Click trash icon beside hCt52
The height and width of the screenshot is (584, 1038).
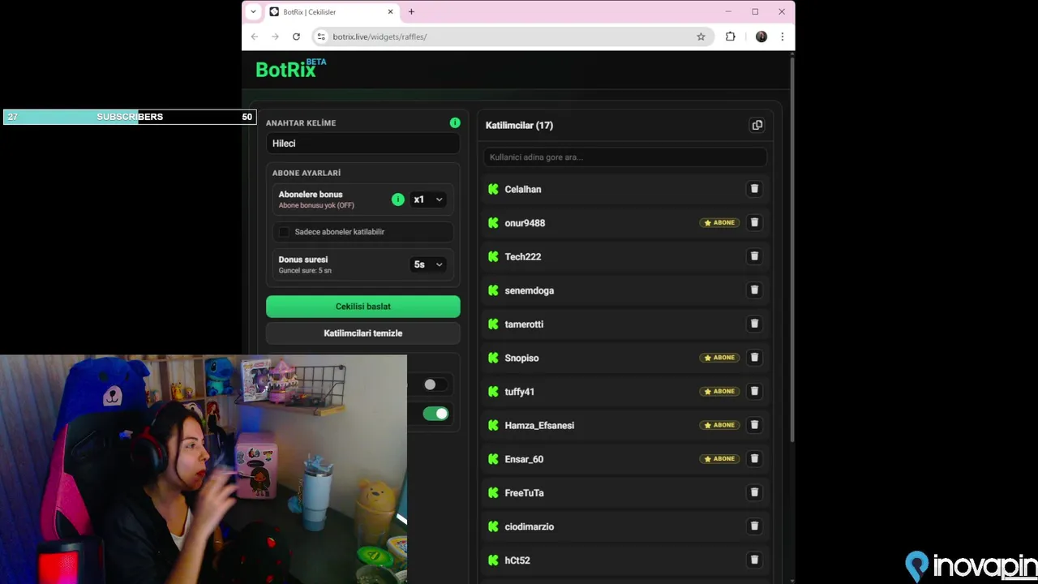tap(754, 560)
